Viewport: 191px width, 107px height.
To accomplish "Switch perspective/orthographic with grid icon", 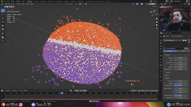I will pos(157,28).
